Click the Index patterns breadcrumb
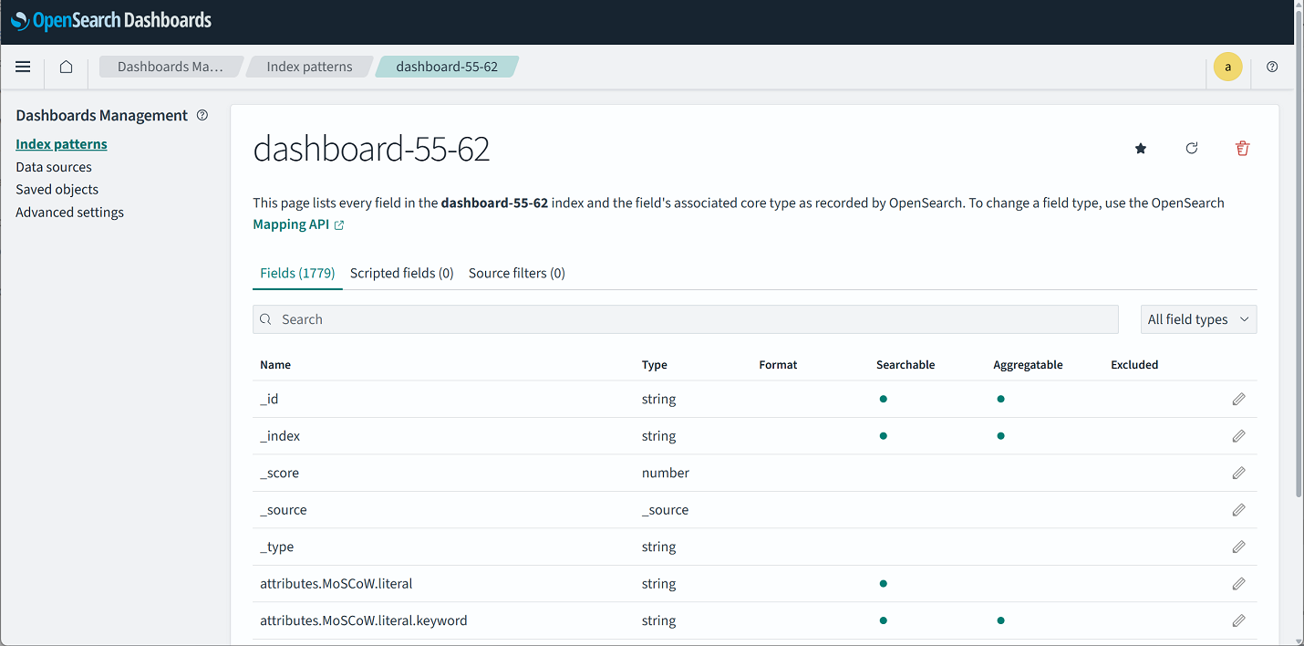Screen dimensions: 1304x646 click(309, 67)
